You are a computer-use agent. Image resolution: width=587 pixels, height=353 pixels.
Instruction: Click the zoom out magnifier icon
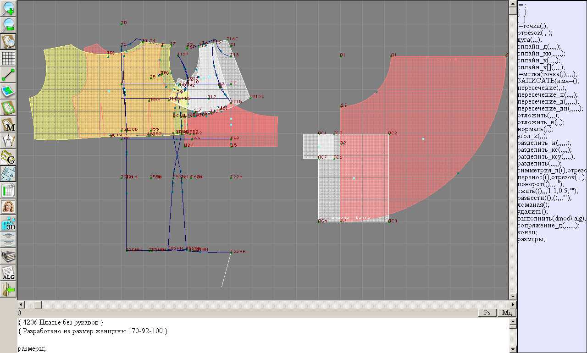point(9,25)
